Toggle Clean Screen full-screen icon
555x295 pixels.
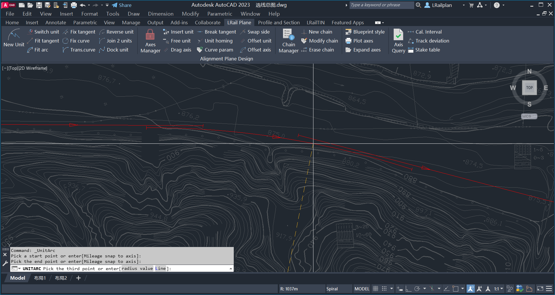(x=540, y=289)
